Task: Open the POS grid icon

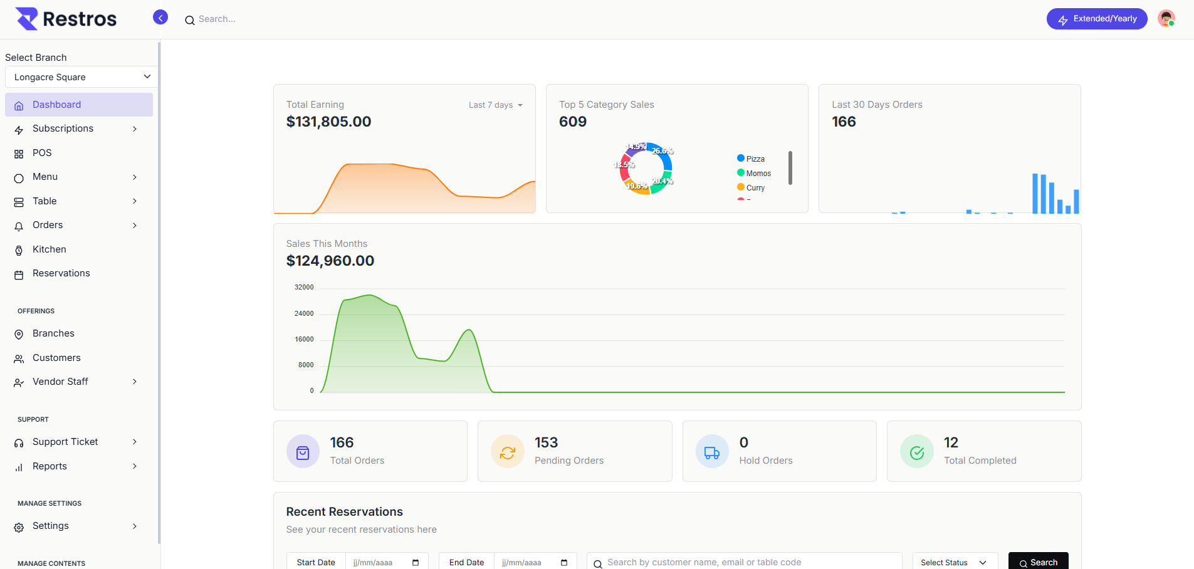Action: point(19,154)
